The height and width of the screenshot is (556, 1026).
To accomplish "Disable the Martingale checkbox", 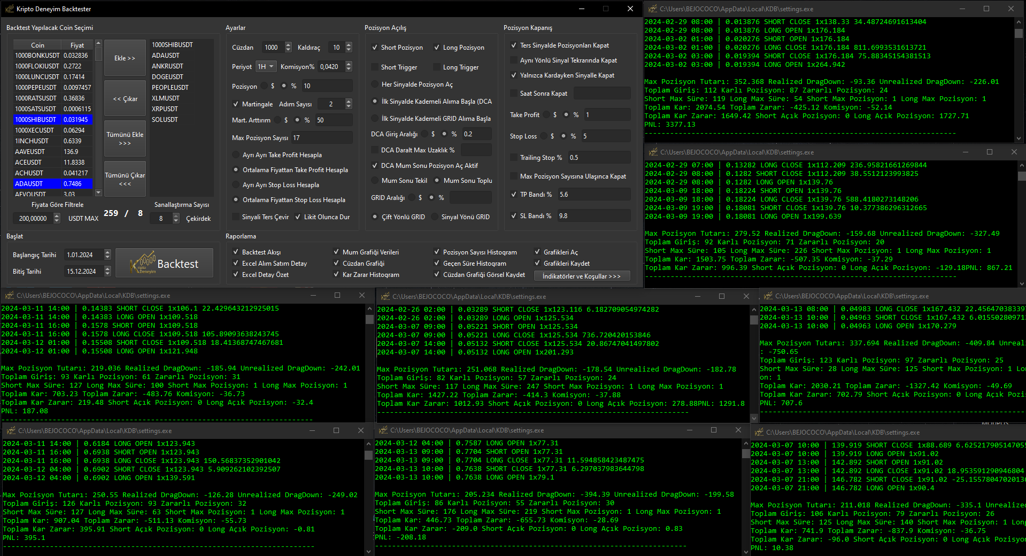I will 236,104.
